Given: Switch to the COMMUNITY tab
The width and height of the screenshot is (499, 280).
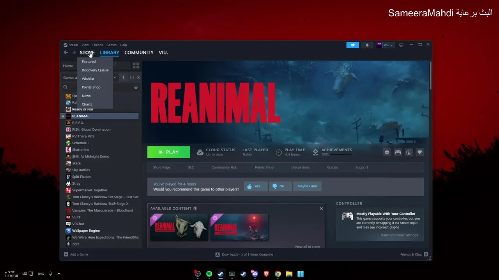Looking at the screenshot, I should [139, 52].
